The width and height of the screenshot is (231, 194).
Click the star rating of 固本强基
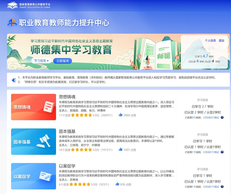pyautogui.click(x=81, y=150)
